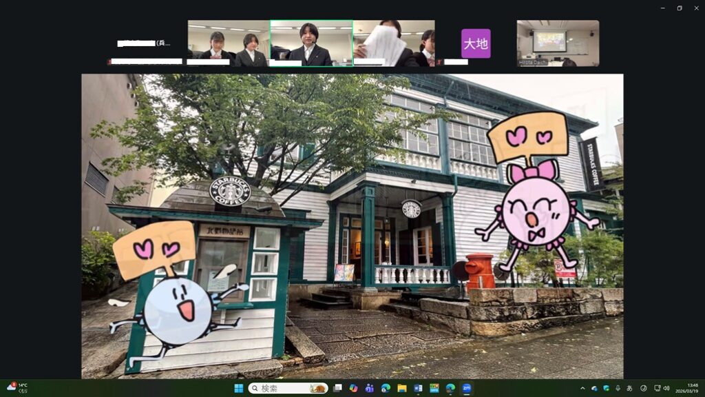The width and height of the screenshot is (705, 397).
Task: Open the Windows Start menu
Action: 238,388
